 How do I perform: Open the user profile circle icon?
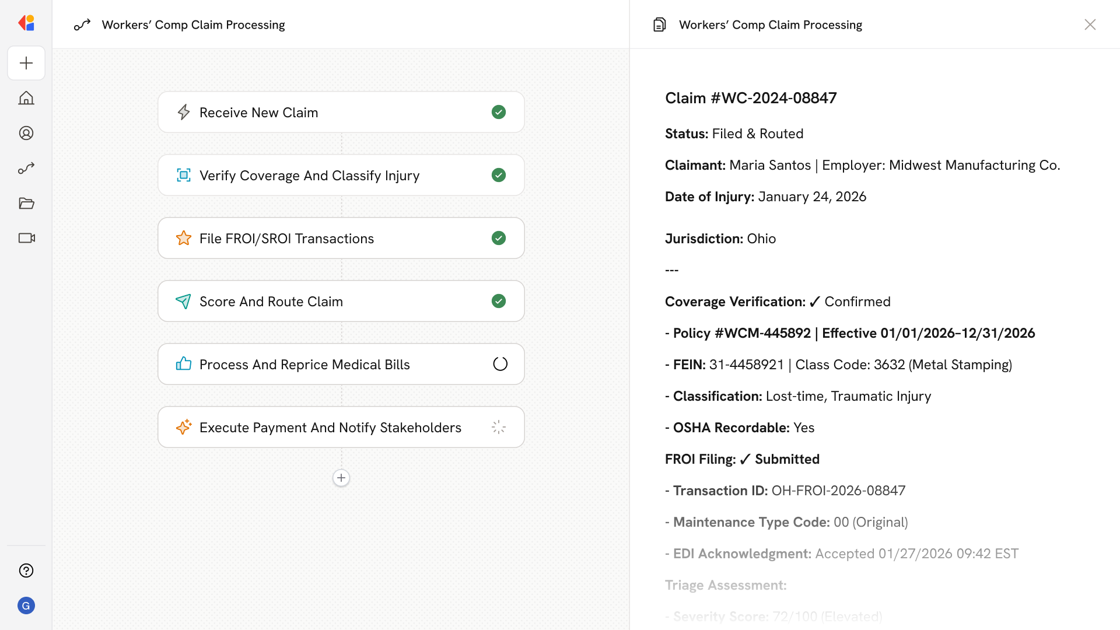[26, 133]
